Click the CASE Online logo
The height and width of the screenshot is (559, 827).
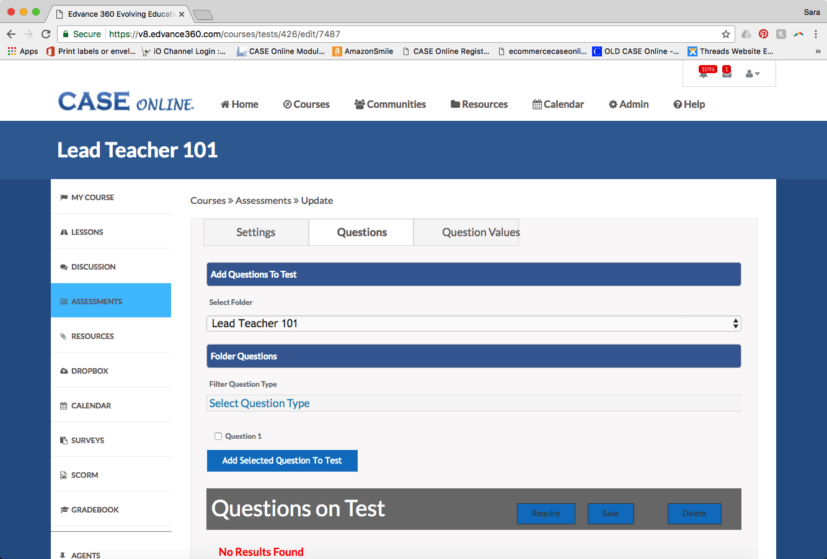[x=126, y=102]
